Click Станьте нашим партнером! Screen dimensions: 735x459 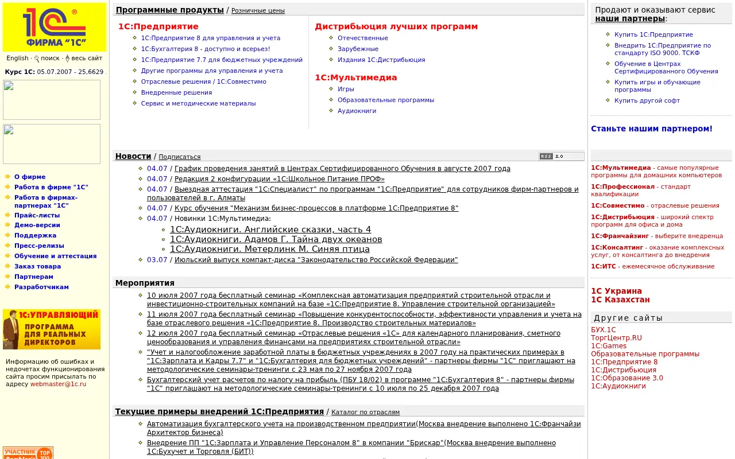coord(652,129)
